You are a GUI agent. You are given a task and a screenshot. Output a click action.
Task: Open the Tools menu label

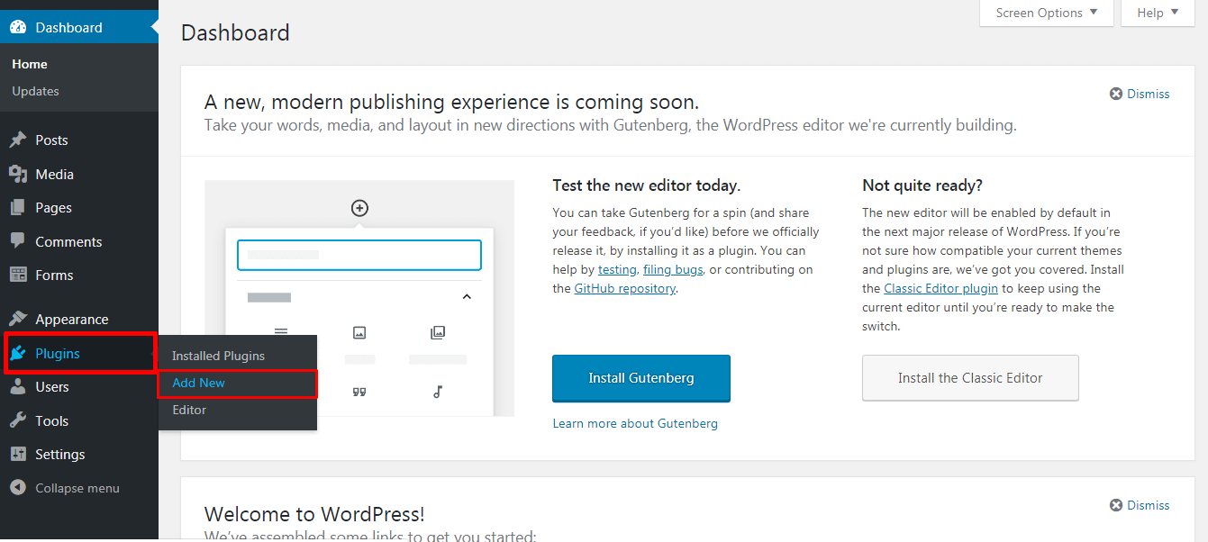(x=51, y=420)
